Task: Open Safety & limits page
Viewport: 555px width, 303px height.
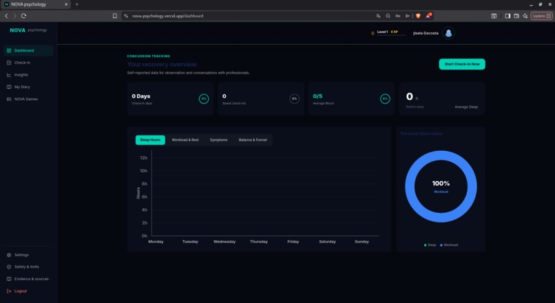Action: coord(28,267)
